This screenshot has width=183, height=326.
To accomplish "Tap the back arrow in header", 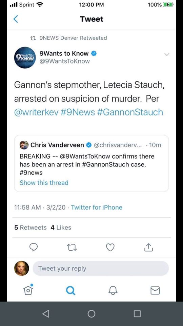I will [16, 19].
